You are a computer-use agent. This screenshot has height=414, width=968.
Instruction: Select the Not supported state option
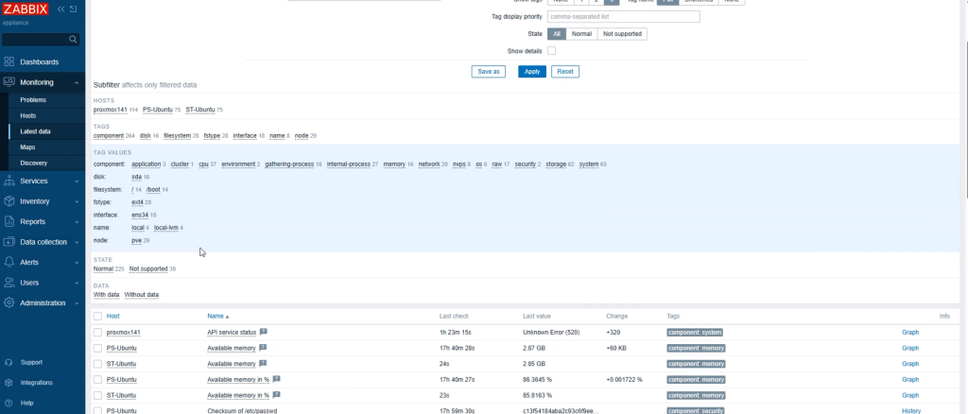click(622, 33)
